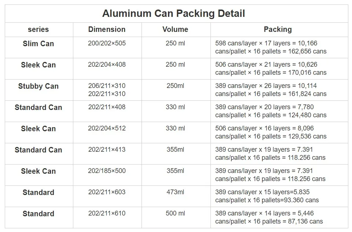Click the 202/204×408 dimension value

(107, 65)
